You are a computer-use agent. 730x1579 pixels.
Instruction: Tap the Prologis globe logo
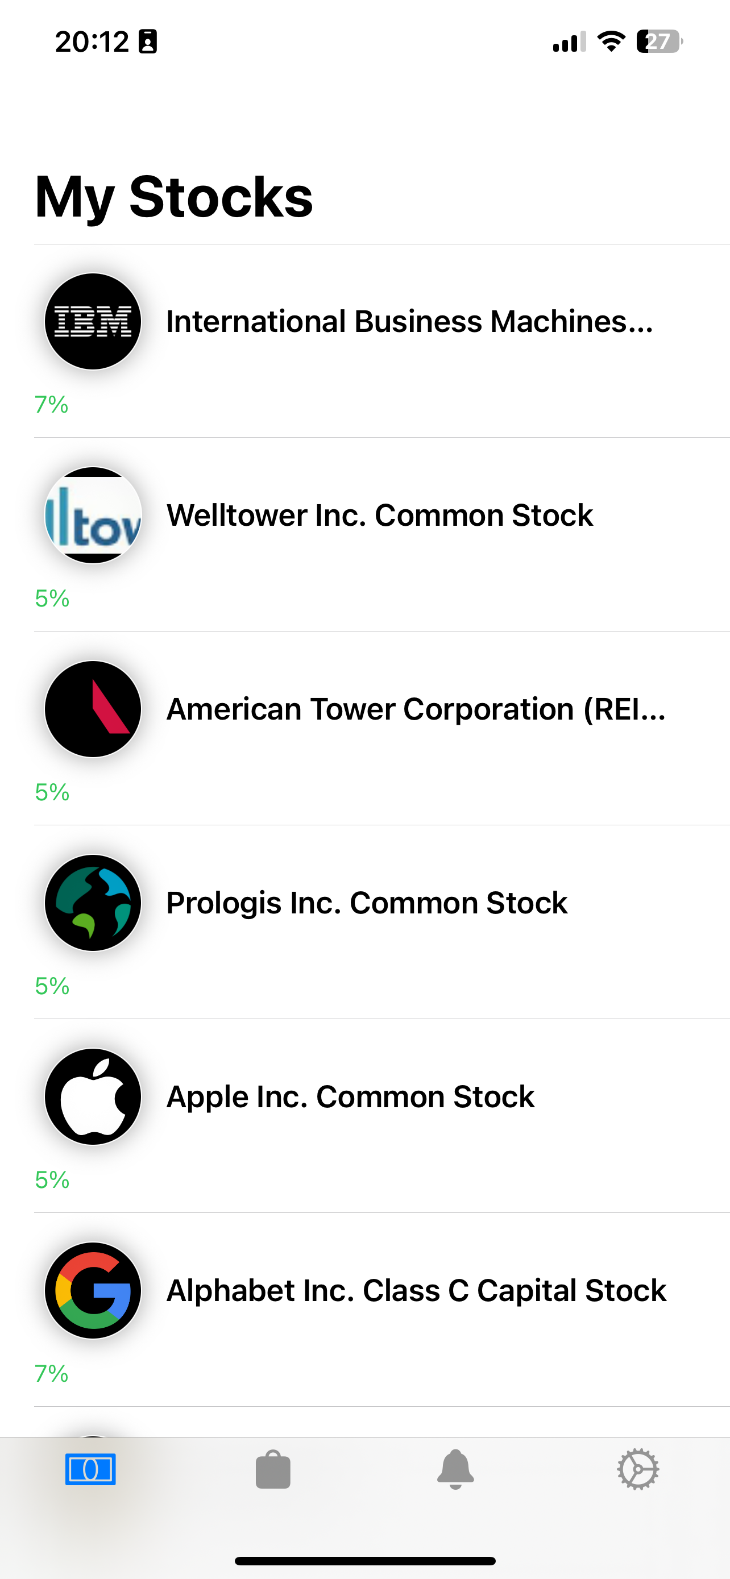[92, 903]
